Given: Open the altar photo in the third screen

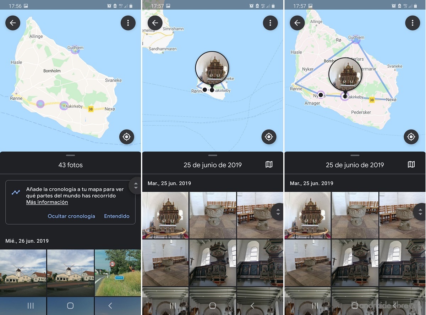Looking at the screenshot, I should 307,215.
